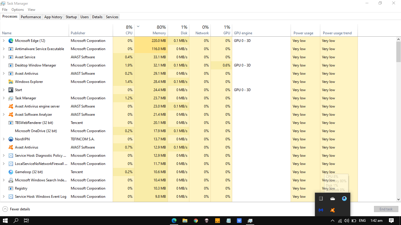Expand the Task Manager process group
This screenshot has width=401, height=225.
tap(4, 98)
